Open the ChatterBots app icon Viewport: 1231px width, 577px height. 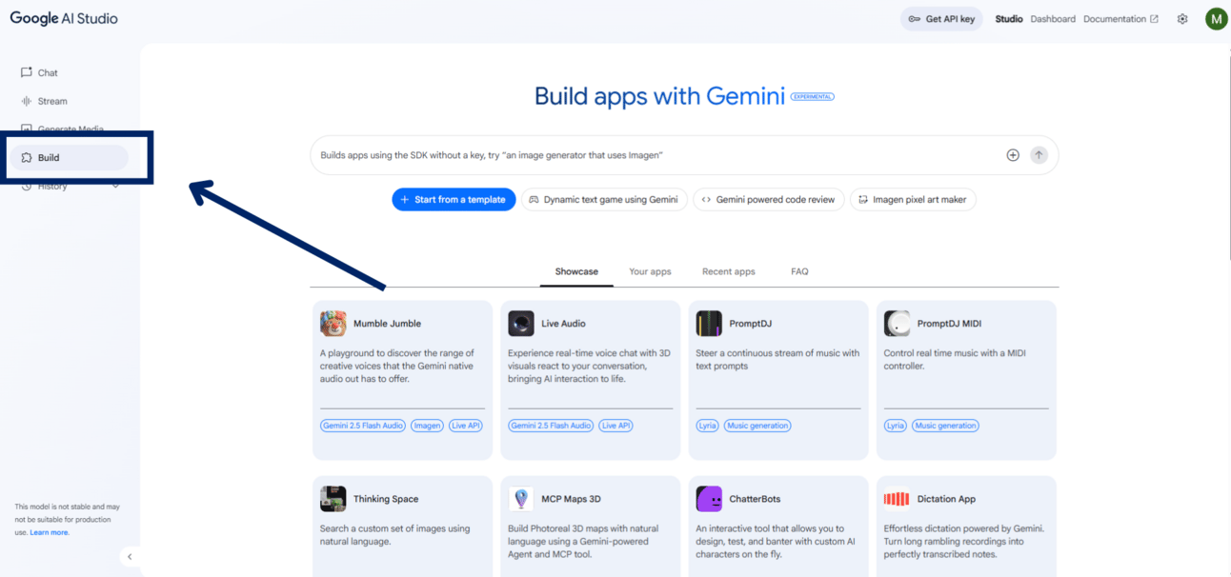tap(709, 499)
